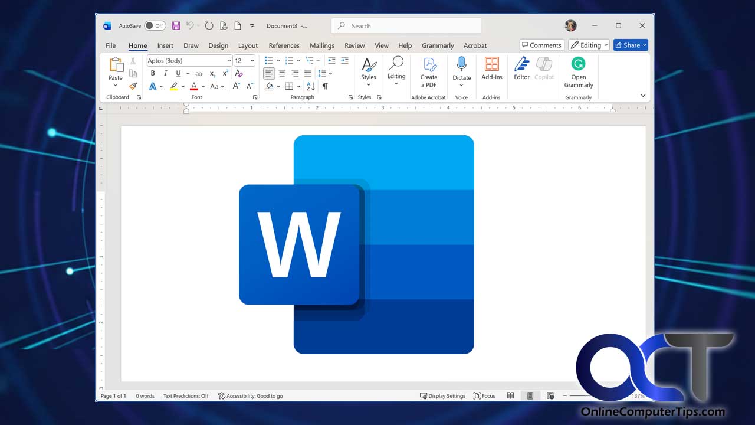
Task: Click the blue Share button
Action: coord(631,45)
